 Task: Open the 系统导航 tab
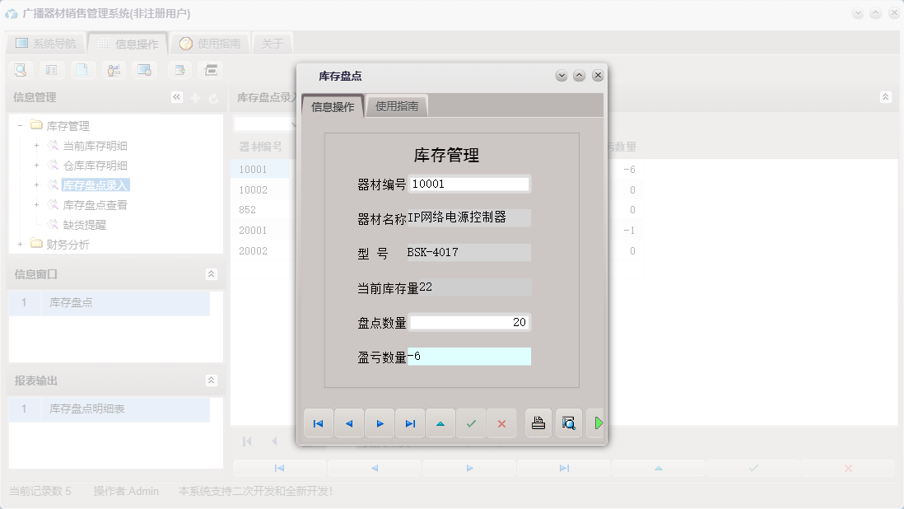pos(49,43)
